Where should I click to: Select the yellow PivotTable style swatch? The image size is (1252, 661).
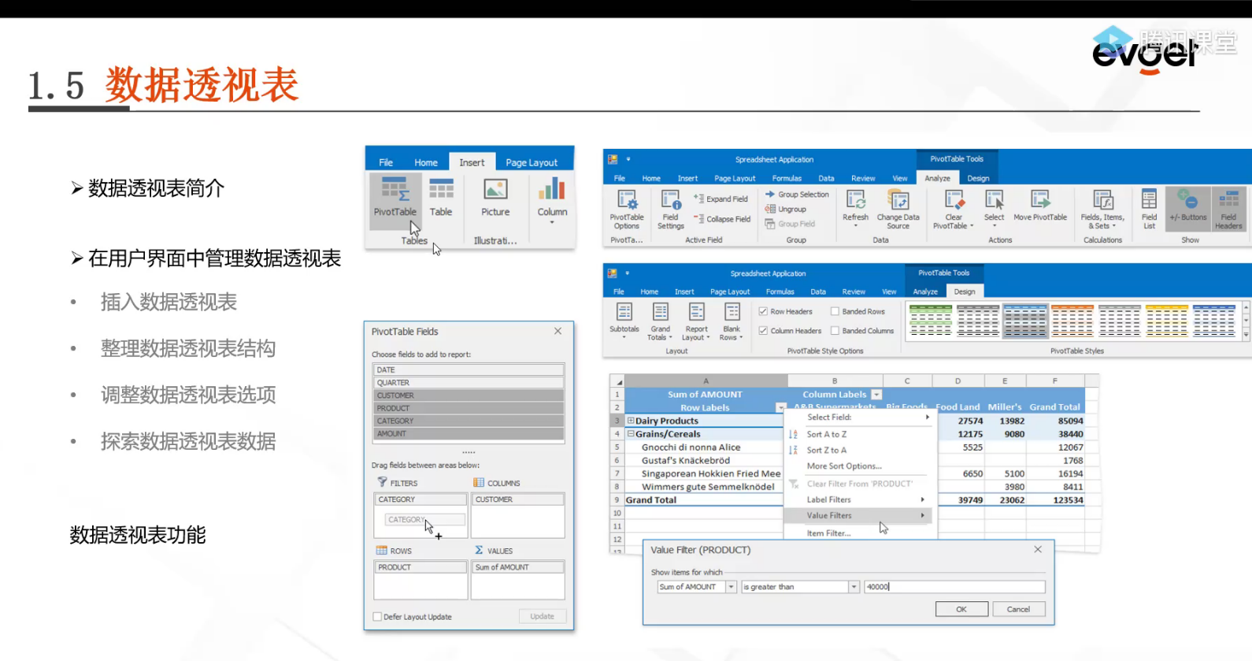tap(1167, 321)
